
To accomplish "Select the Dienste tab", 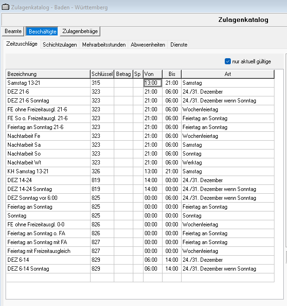I will (x=179, y=45).
